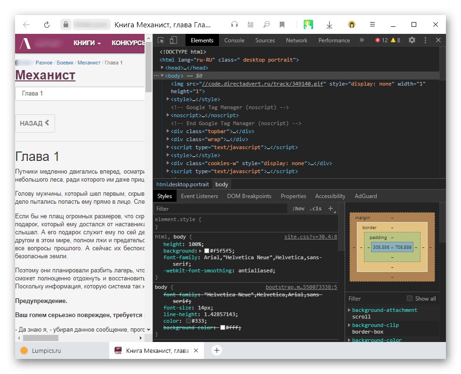The width and height of the screenshot is (461, 374).
Task: Open the site.css?v=30.4:8 source link
Action: click(310, 237)
